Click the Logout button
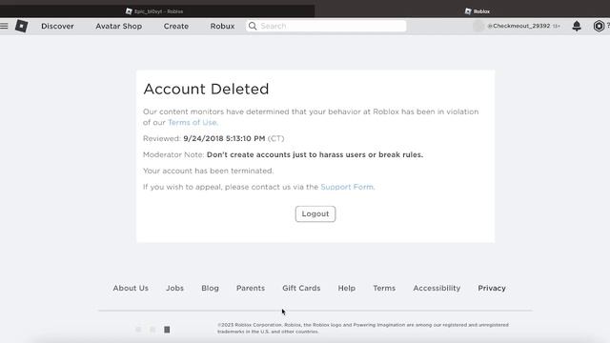 pos(315,213)
